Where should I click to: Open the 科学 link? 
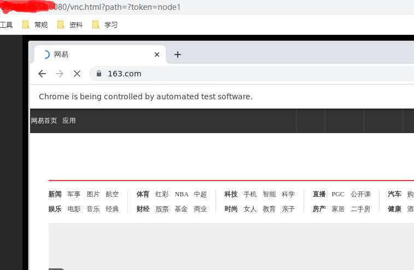(x=288, y=194)
